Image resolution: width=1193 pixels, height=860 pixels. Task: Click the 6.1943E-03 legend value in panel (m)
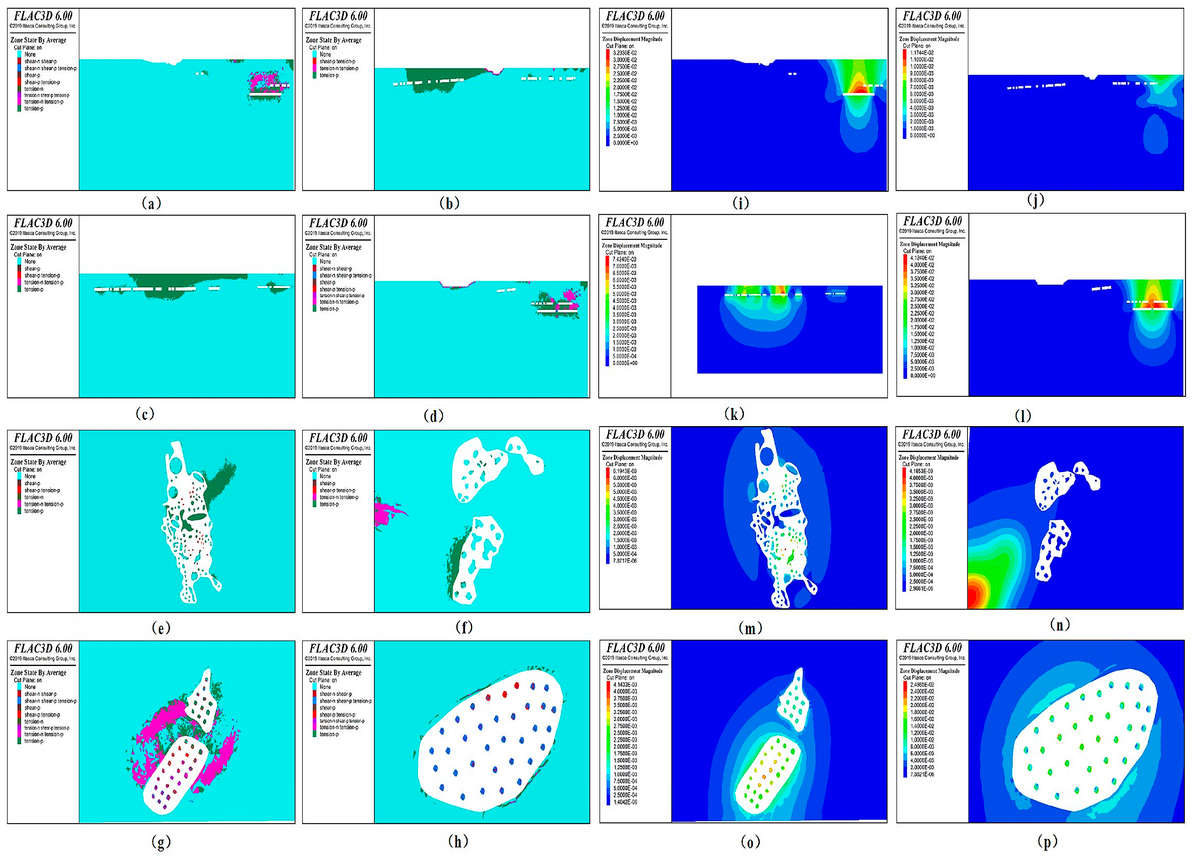coord(625,471)
